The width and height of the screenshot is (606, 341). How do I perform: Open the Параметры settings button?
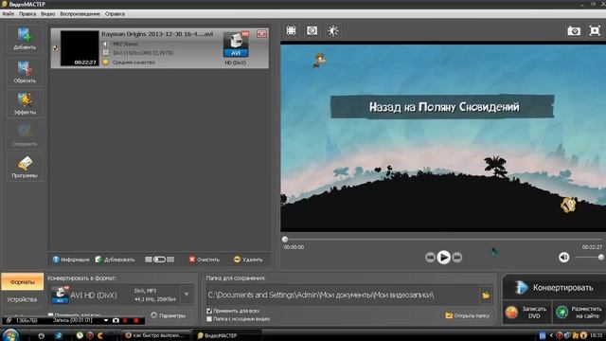pos(169,315)
